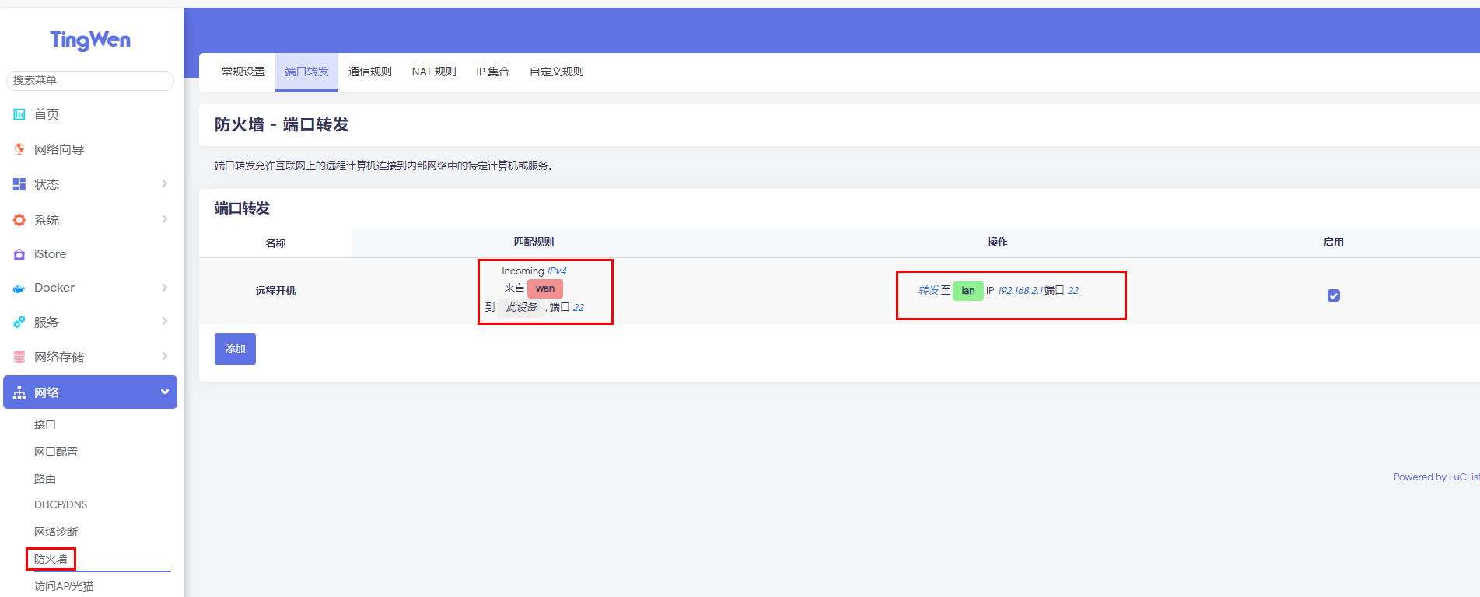
Task: Switch to the 通信规则 tab
Action: pos(370,72)
